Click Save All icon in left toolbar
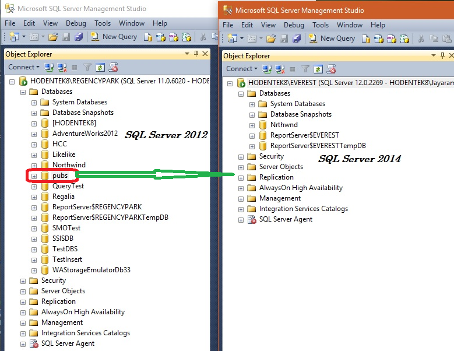Screen dimensions: 454x351 pos(79,37)
